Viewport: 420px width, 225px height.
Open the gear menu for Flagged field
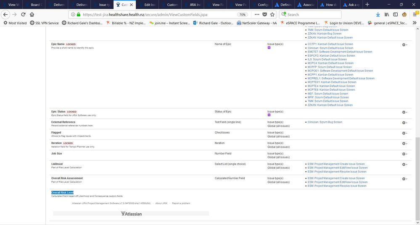pos(404,133)
